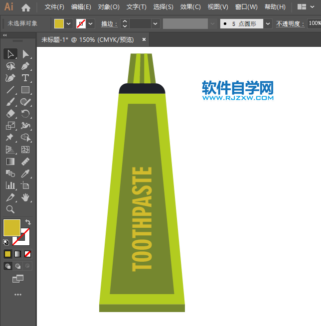
Task: Select the Column Graph tool
Action: (10, 185)
